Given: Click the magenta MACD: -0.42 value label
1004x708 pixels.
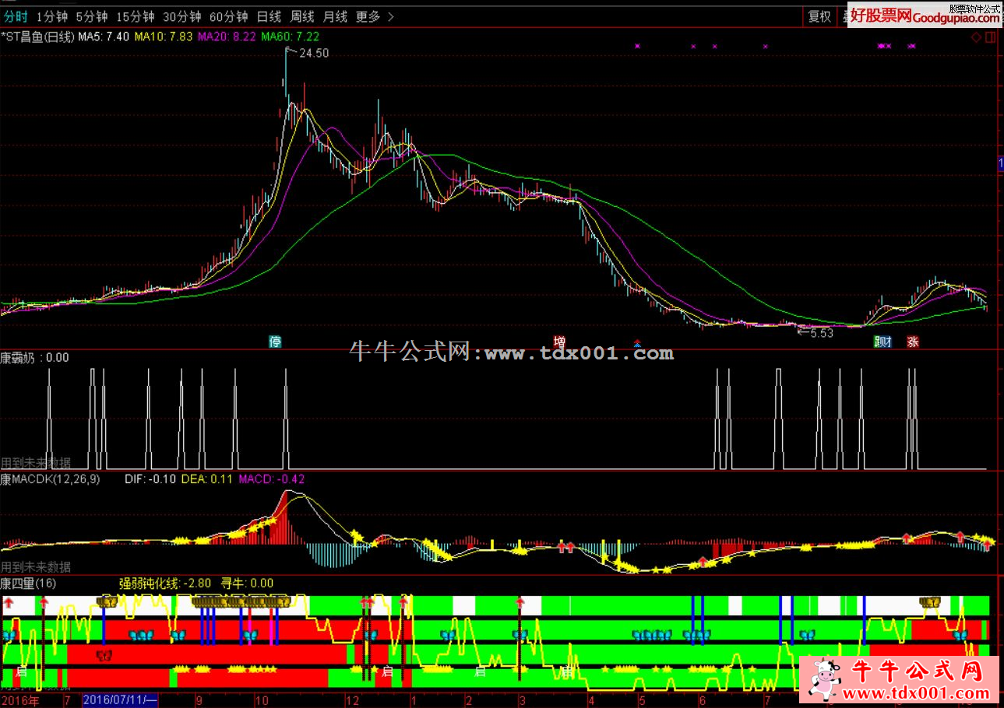Looking at the screenshot, I should pos(271,479).
